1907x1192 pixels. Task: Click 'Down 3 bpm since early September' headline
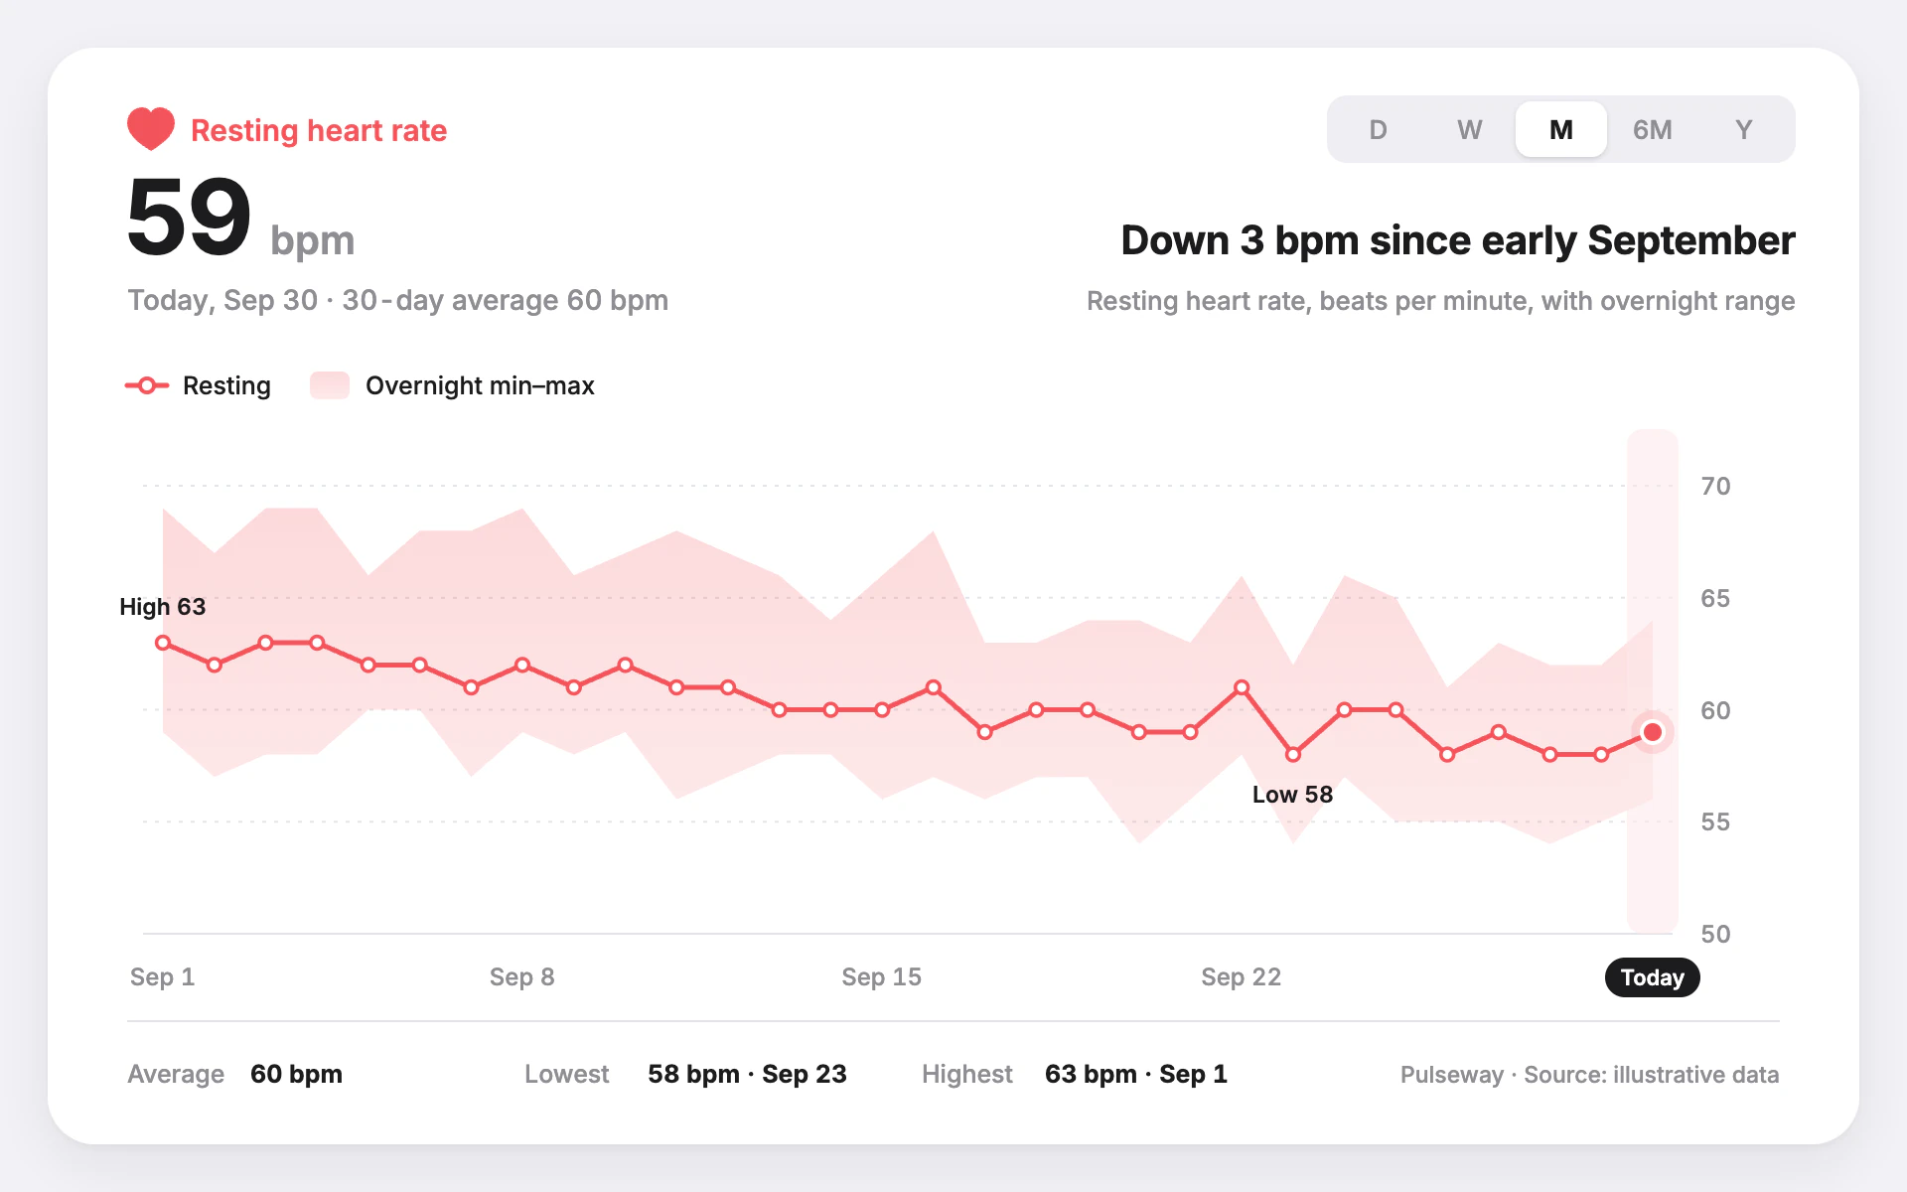tap(1458, 240)
